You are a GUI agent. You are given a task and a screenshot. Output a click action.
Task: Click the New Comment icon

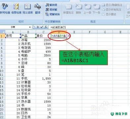(x=68, y=9)
